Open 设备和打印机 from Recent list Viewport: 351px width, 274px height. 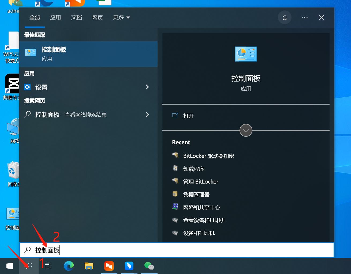pos(199,233)
